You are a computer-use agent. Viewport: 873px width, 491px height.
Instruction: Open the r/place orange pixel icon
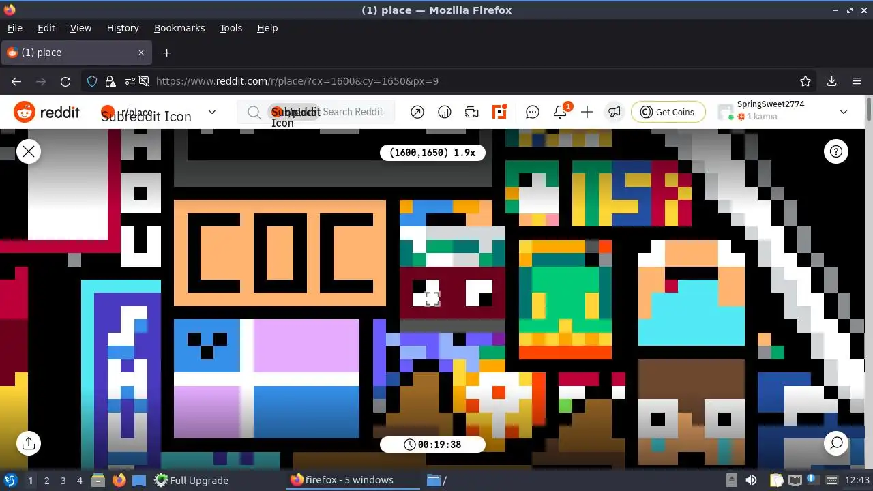coord(500,112)
